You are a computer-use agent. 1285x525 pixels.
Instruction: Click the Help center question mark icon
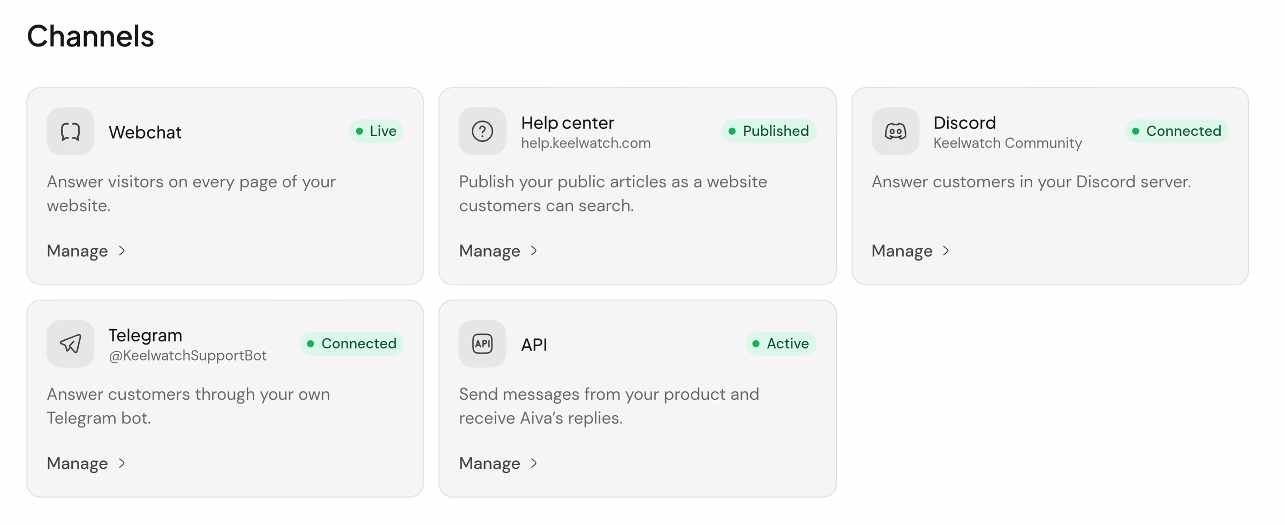pyautogui.click(x=482, y=131)
